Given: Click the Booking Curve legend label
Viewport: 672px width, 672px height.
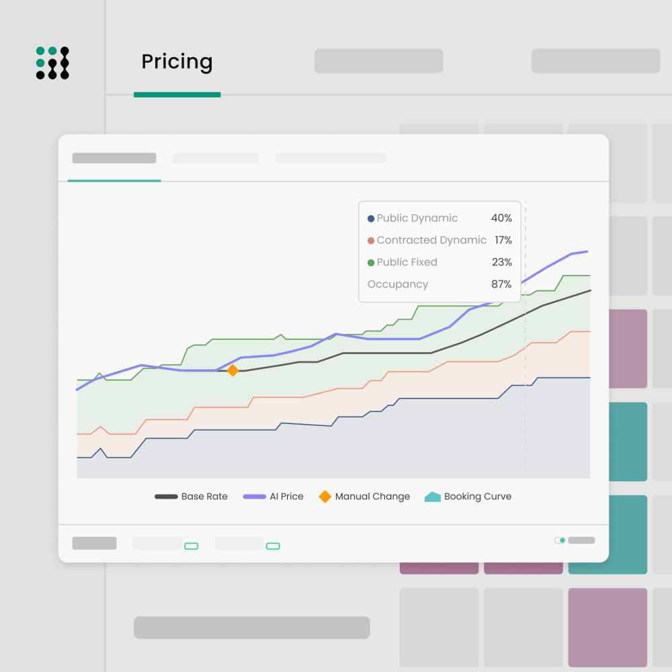Looking at the screenshot, I should [x=478, y=497].
